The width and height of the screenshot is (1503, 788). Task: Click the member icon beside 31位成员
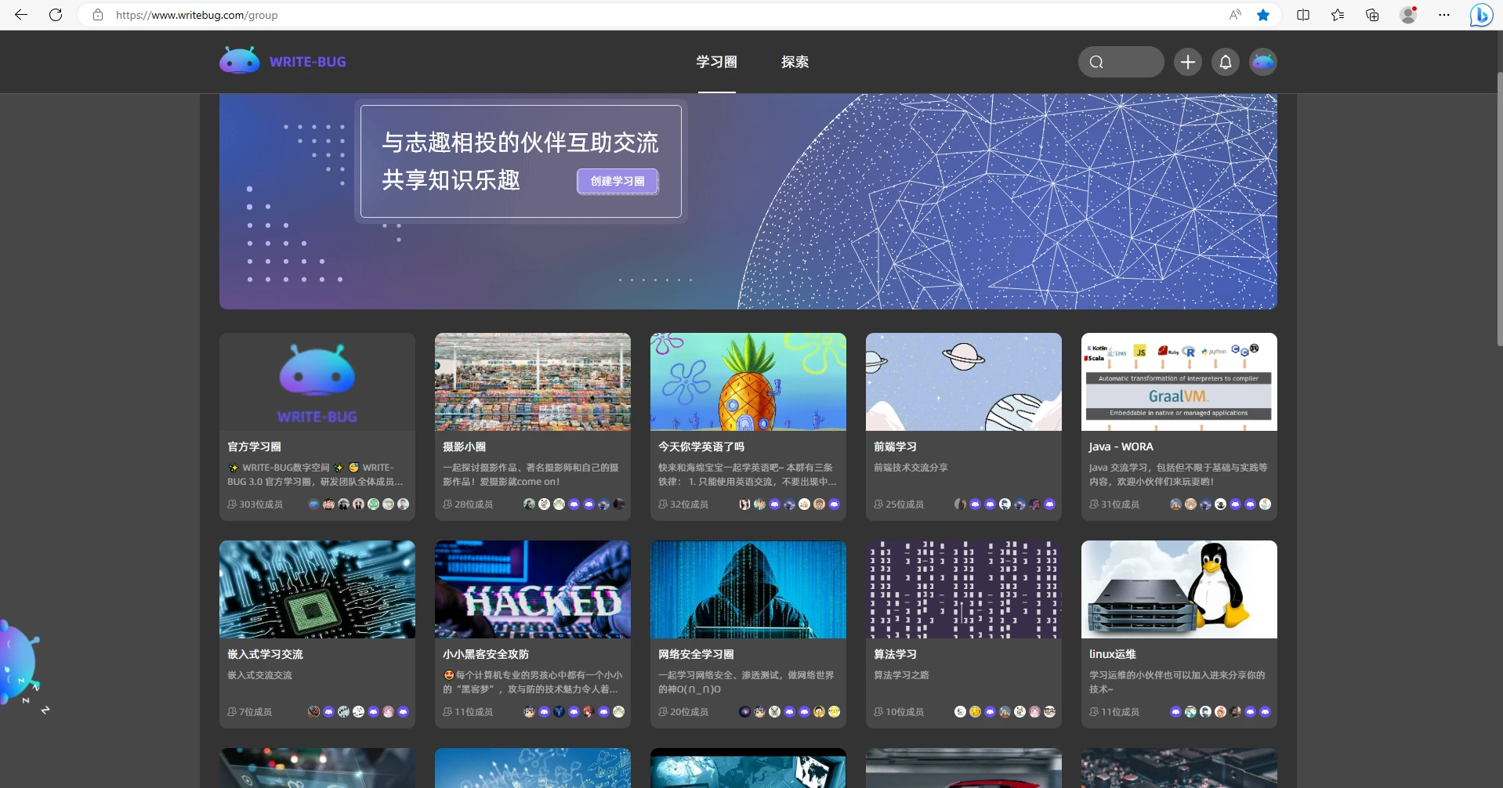[x=1094, y=504]
